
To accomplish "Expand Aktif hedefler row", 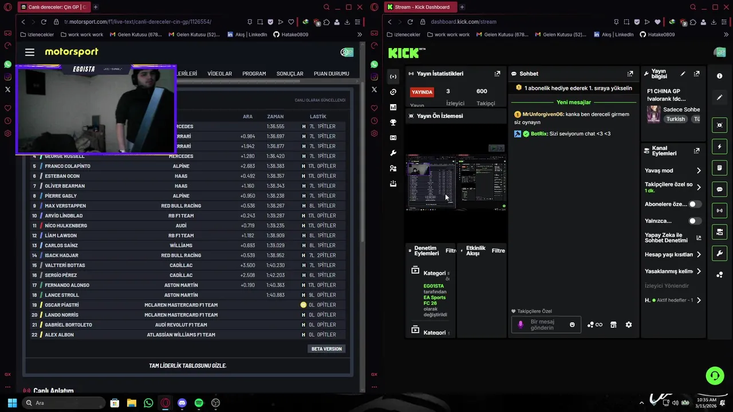I will (x=699, y=300).
